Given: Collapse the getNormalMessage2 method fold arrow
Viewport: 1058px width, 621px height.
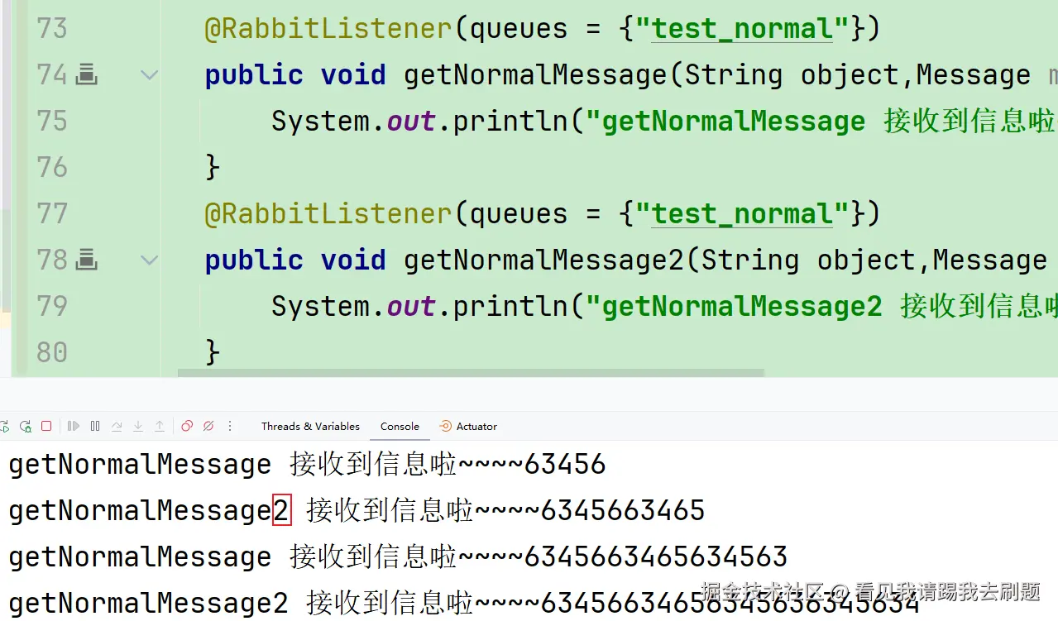Looking at the screenshot, I should tap(150, 260).
